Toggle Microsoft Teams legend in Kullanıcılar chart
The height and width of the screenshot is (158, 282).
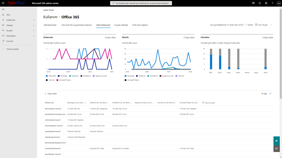coord(64,80)
